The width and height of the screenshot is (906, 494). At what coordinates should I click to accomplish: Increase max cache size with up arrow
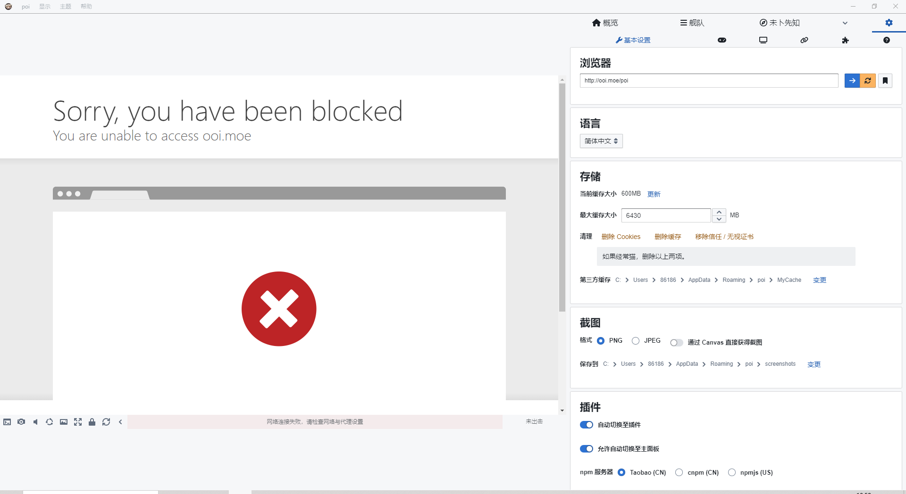click(x=719, y=212)
